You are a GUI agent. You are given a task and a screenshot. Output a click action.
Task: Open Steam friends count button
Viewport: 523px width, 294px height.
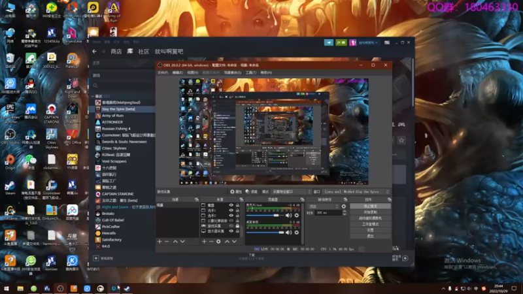pyautogui.click(x=341, y=42)
